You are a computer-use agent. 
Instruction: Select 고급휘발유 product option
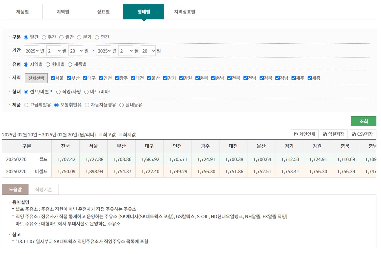coord(26,105)
